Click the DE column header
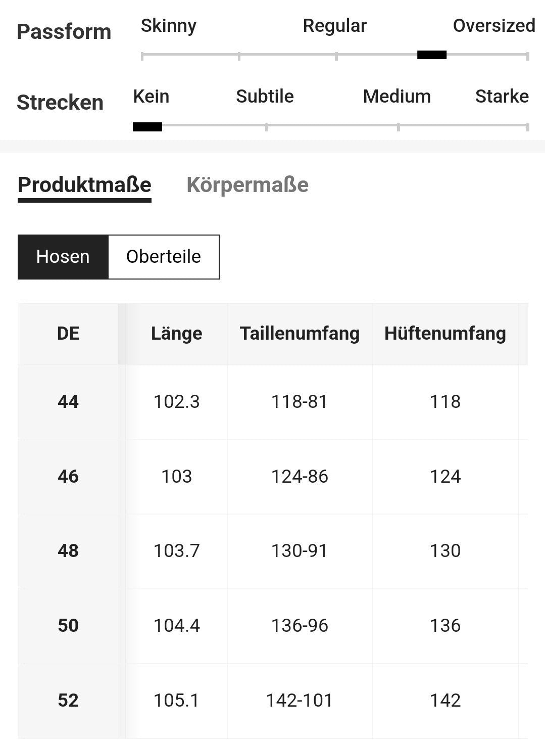 (x=68, y=334)
